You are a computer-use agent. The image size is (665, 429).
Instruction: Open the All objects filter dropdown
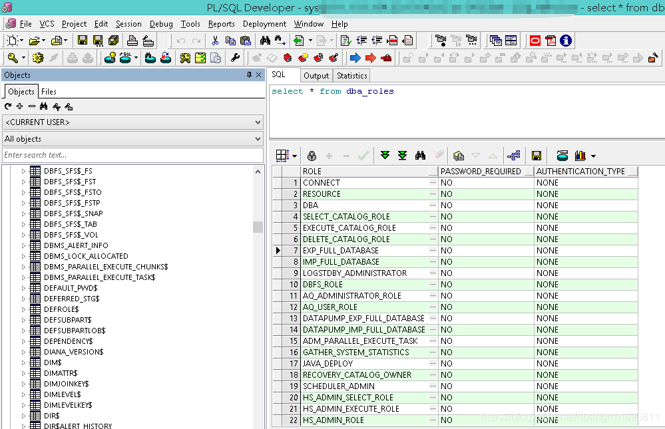coord(258,139)
